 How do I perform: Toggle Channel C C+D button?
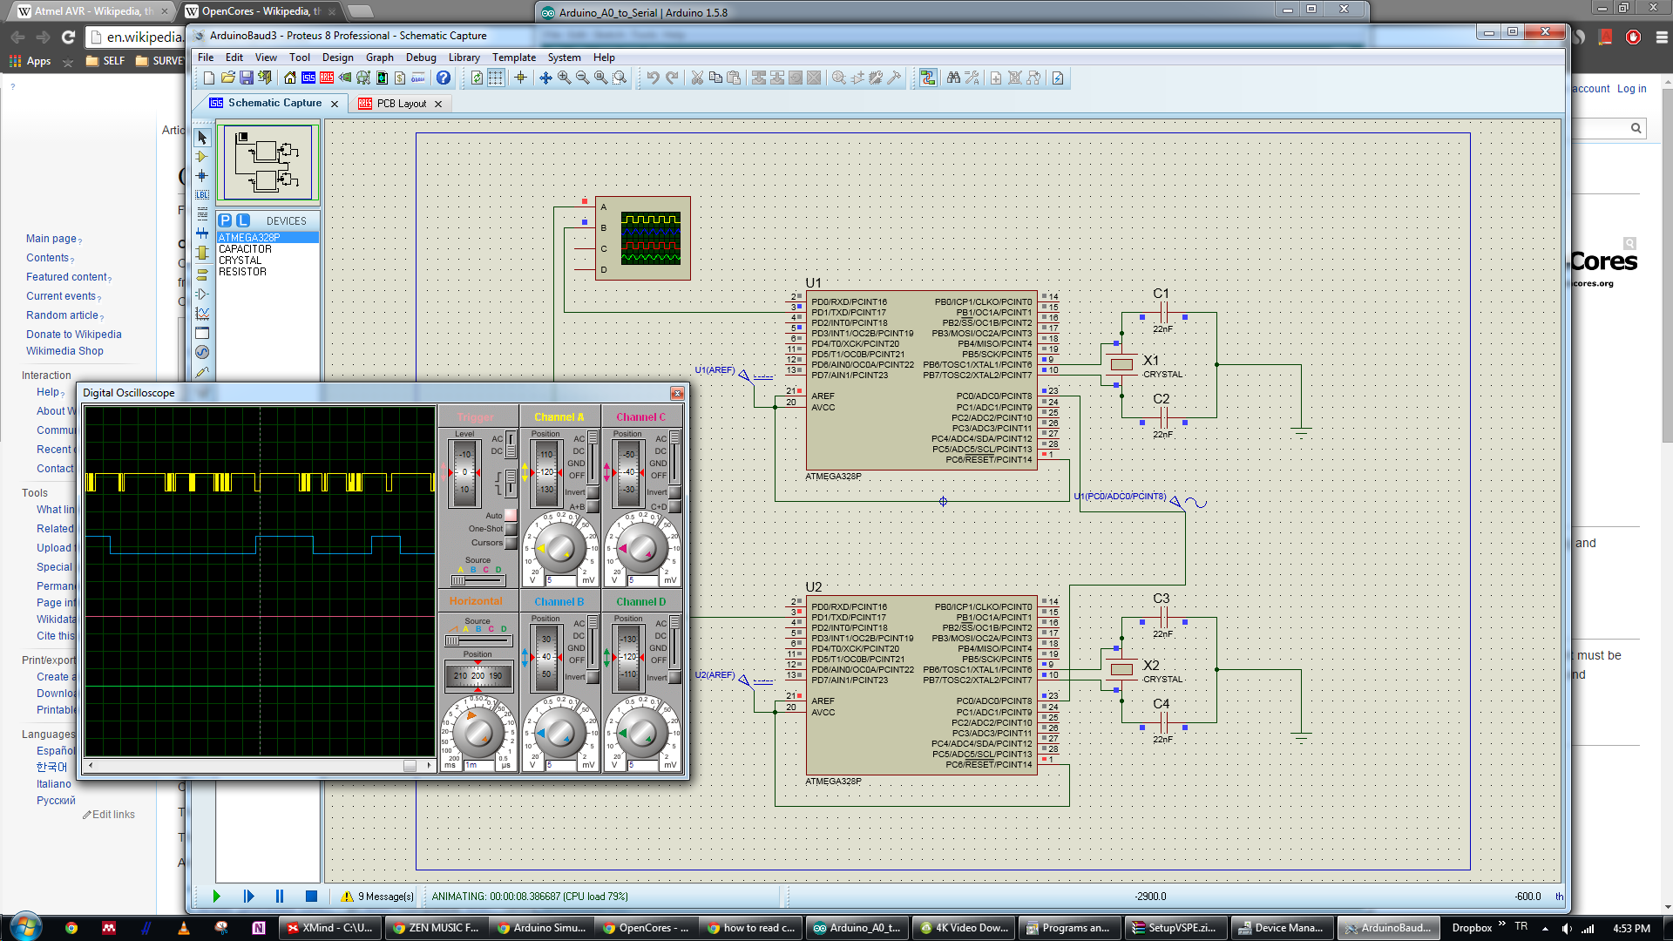(x=675, y=506)
